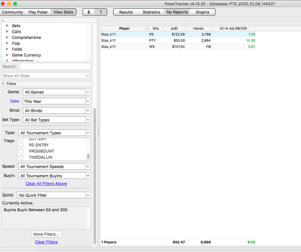Switch to cash games with $ button
This screenshot has height=252, width=301.
point(89,12)
